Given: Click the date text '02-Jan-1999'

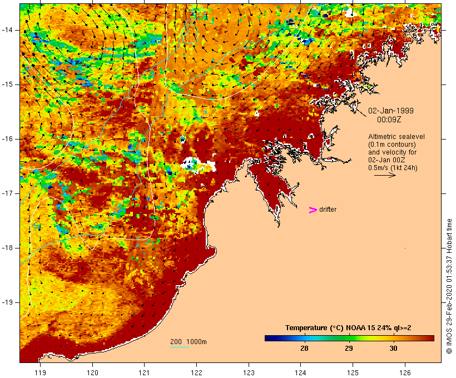Looking at the screenshot, I should (391, 111).
